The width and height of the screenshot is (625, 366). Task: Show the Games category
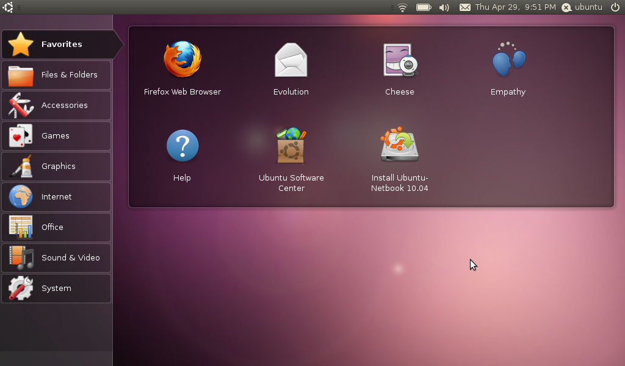click(x=56, y=136)
